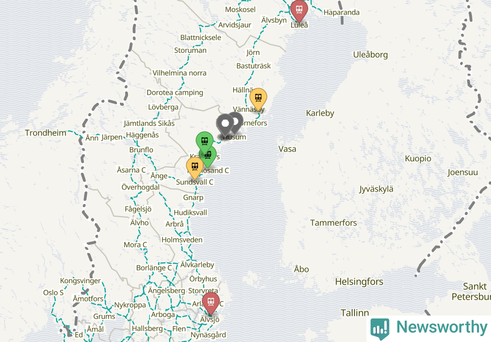Click the Haparanda station label
This screenshot has height=342, width=491.
[342, 12]
